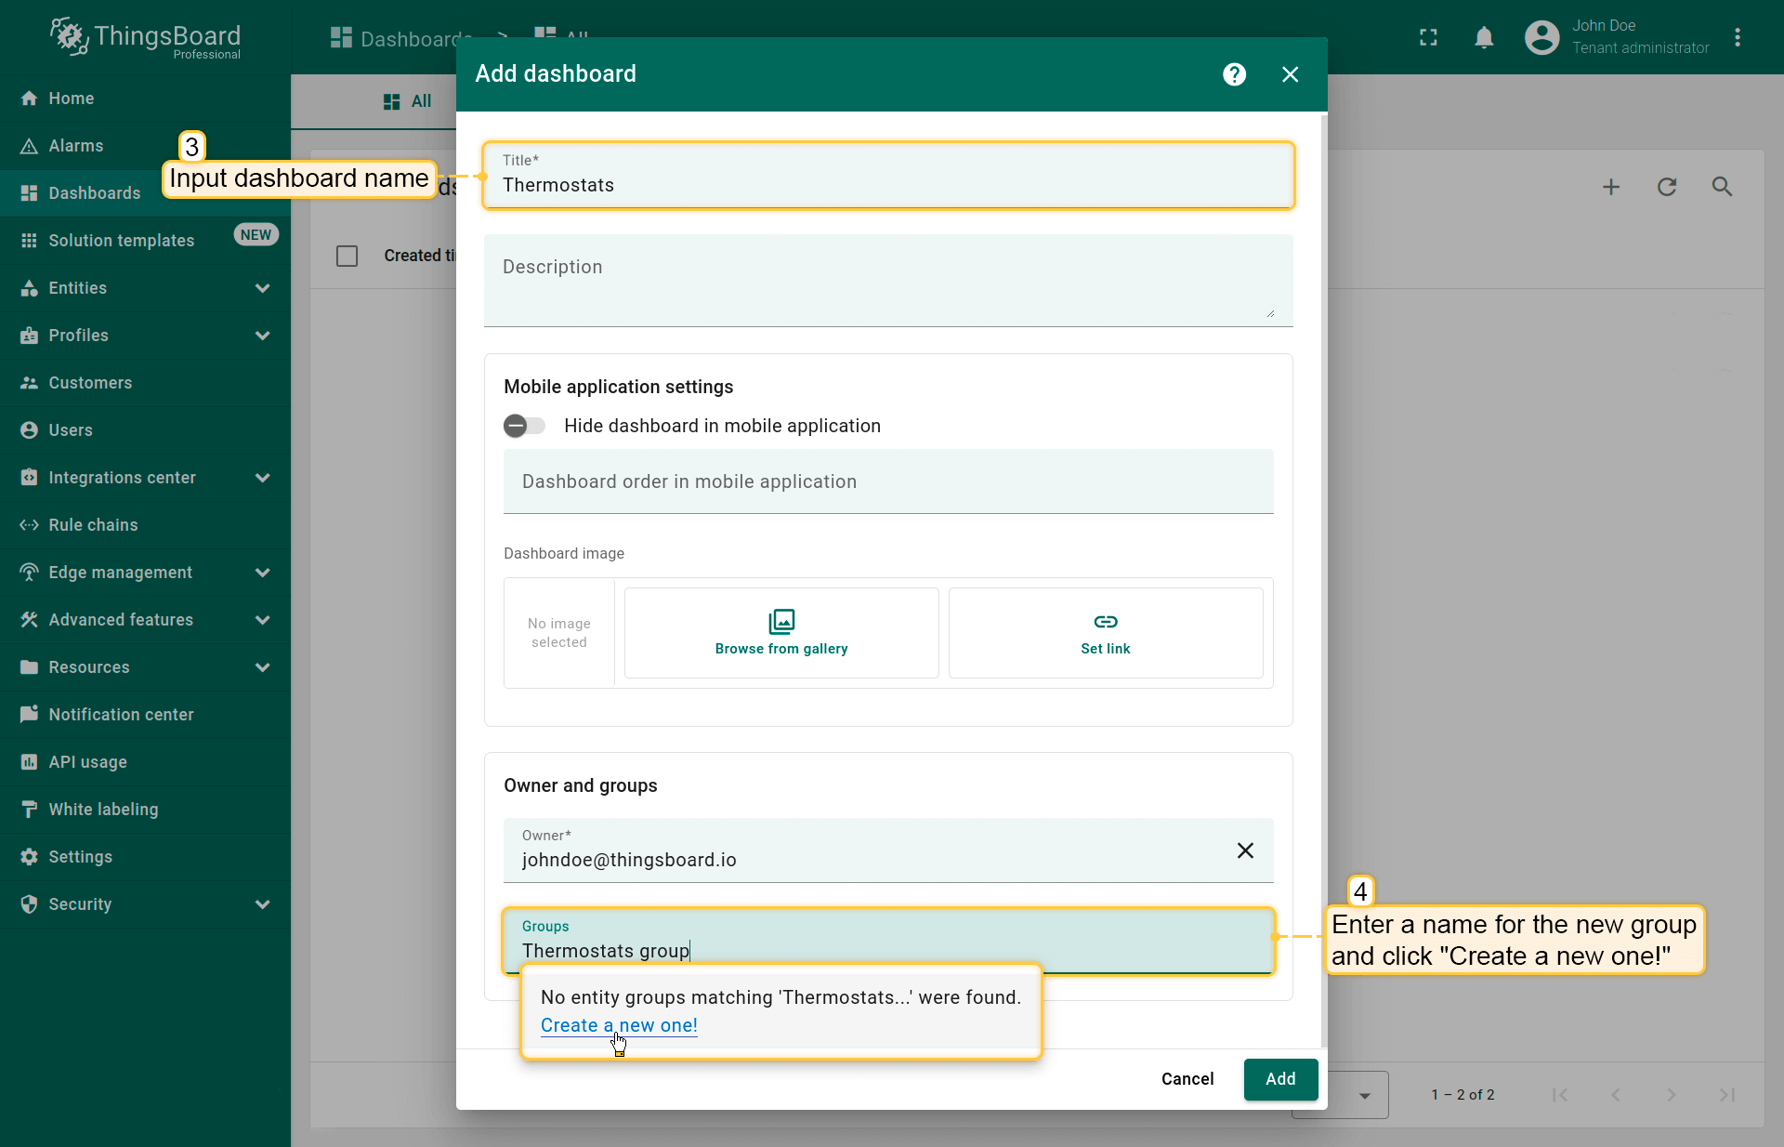Click the notifications bell icon
1784x1147 pixels.
(1484, 37)
